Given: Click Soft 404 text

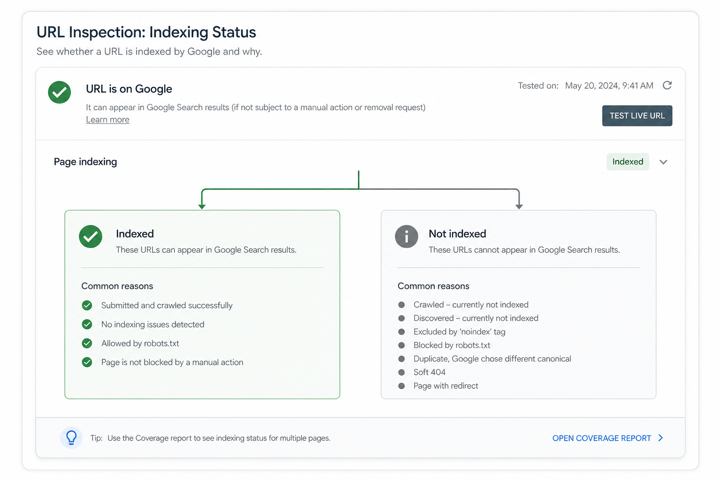Looking at the screenshot, I should [x=430, y=372].
